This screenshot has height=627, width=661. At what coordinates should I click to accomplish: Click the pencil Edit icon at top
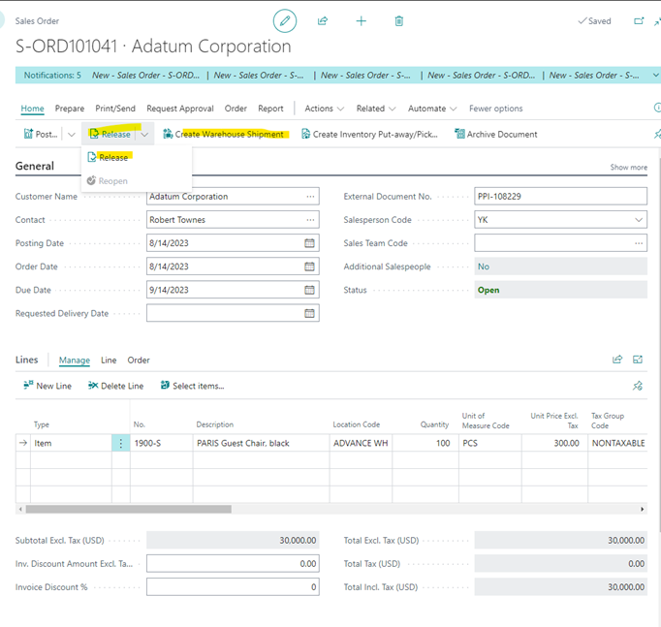[285, 20]
